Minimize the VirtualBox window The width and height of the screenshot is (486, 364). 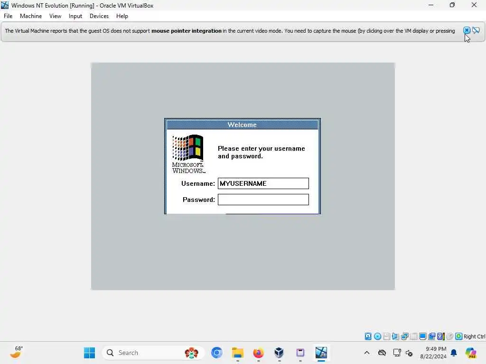point(431,5)
